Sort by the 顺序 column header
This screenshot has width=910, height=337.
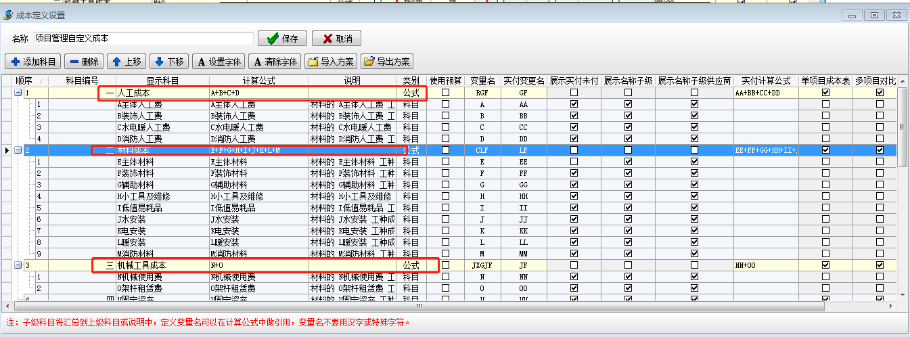click(24, 81)
